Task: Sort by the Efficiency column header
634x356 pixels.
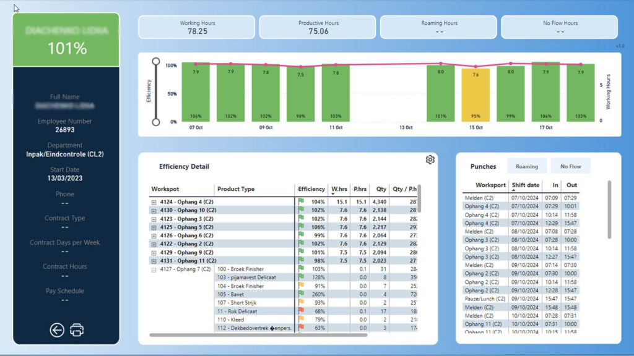Action: pyautogui.click(x=311, y=189)
